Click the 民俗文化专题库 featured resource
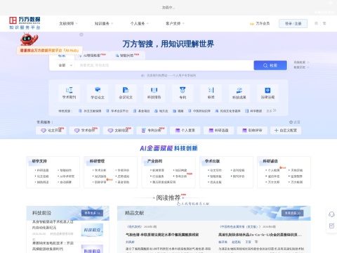Viewport: 337px width, 253px height. click(227, 111)
